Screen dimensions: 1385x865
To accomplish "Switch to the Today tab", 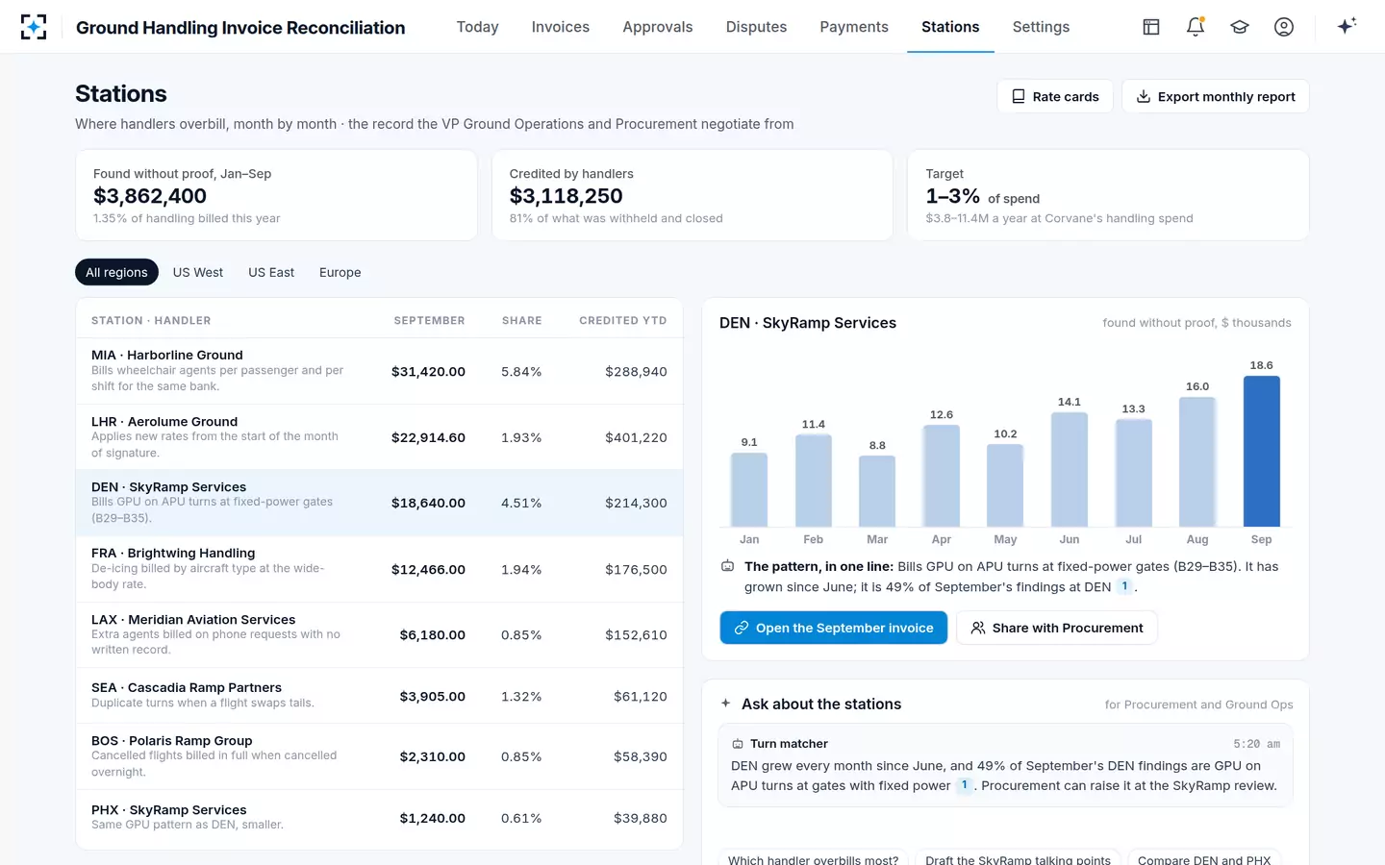I will pos(477,27).
